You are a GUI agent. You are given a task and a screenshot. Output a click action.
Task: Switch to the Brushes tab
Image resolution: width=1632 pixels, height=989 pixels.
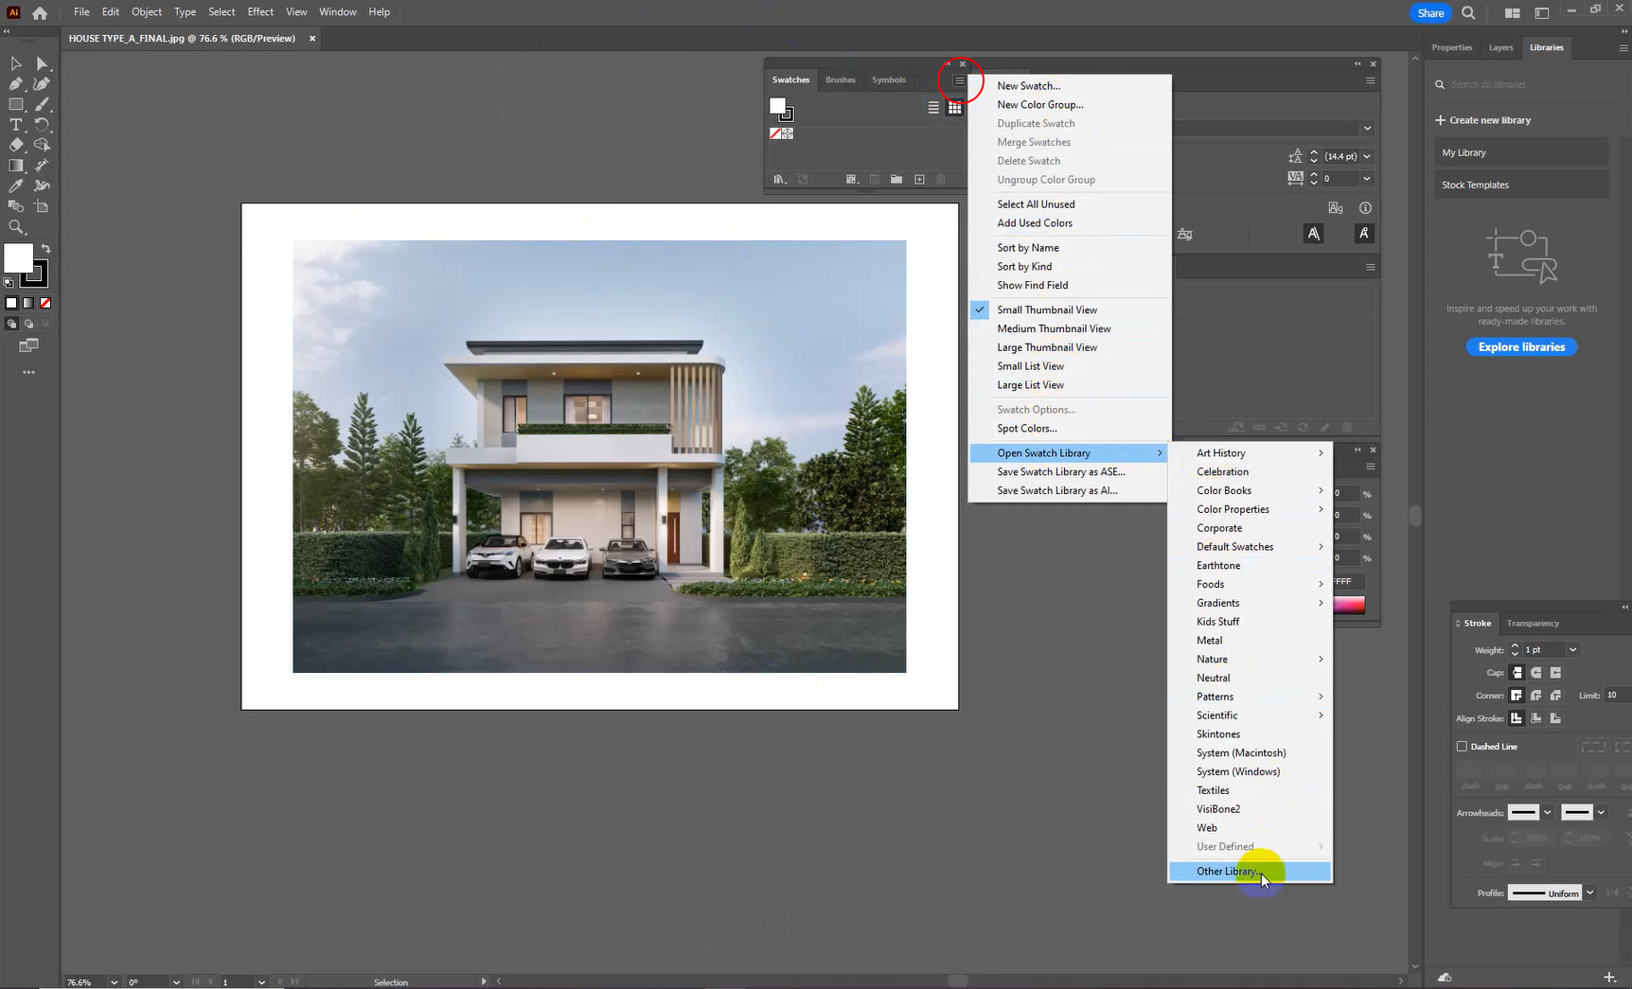tap(840, 80)
